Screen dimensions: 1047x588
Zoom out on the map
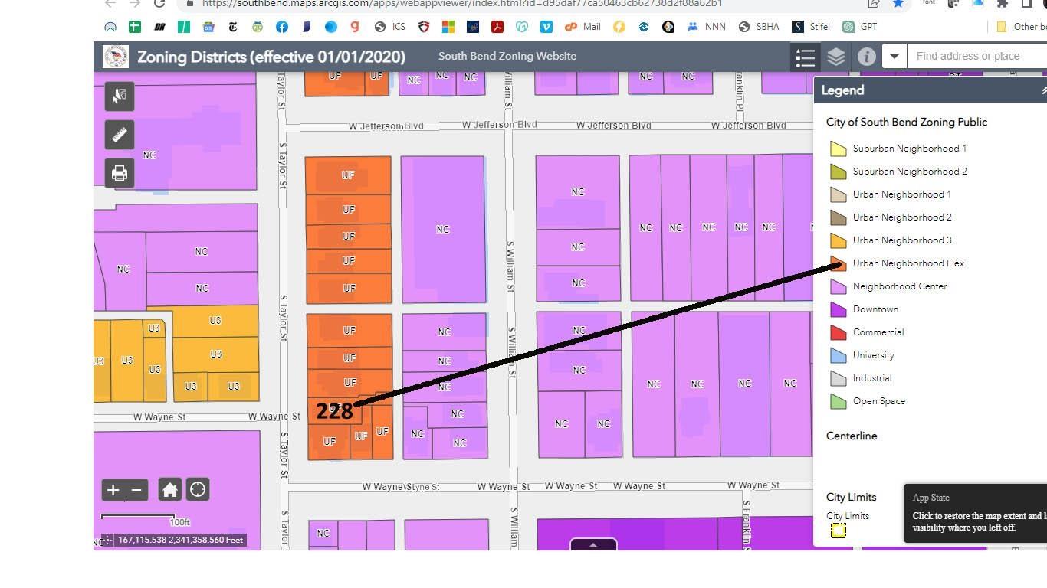point(136,490)
